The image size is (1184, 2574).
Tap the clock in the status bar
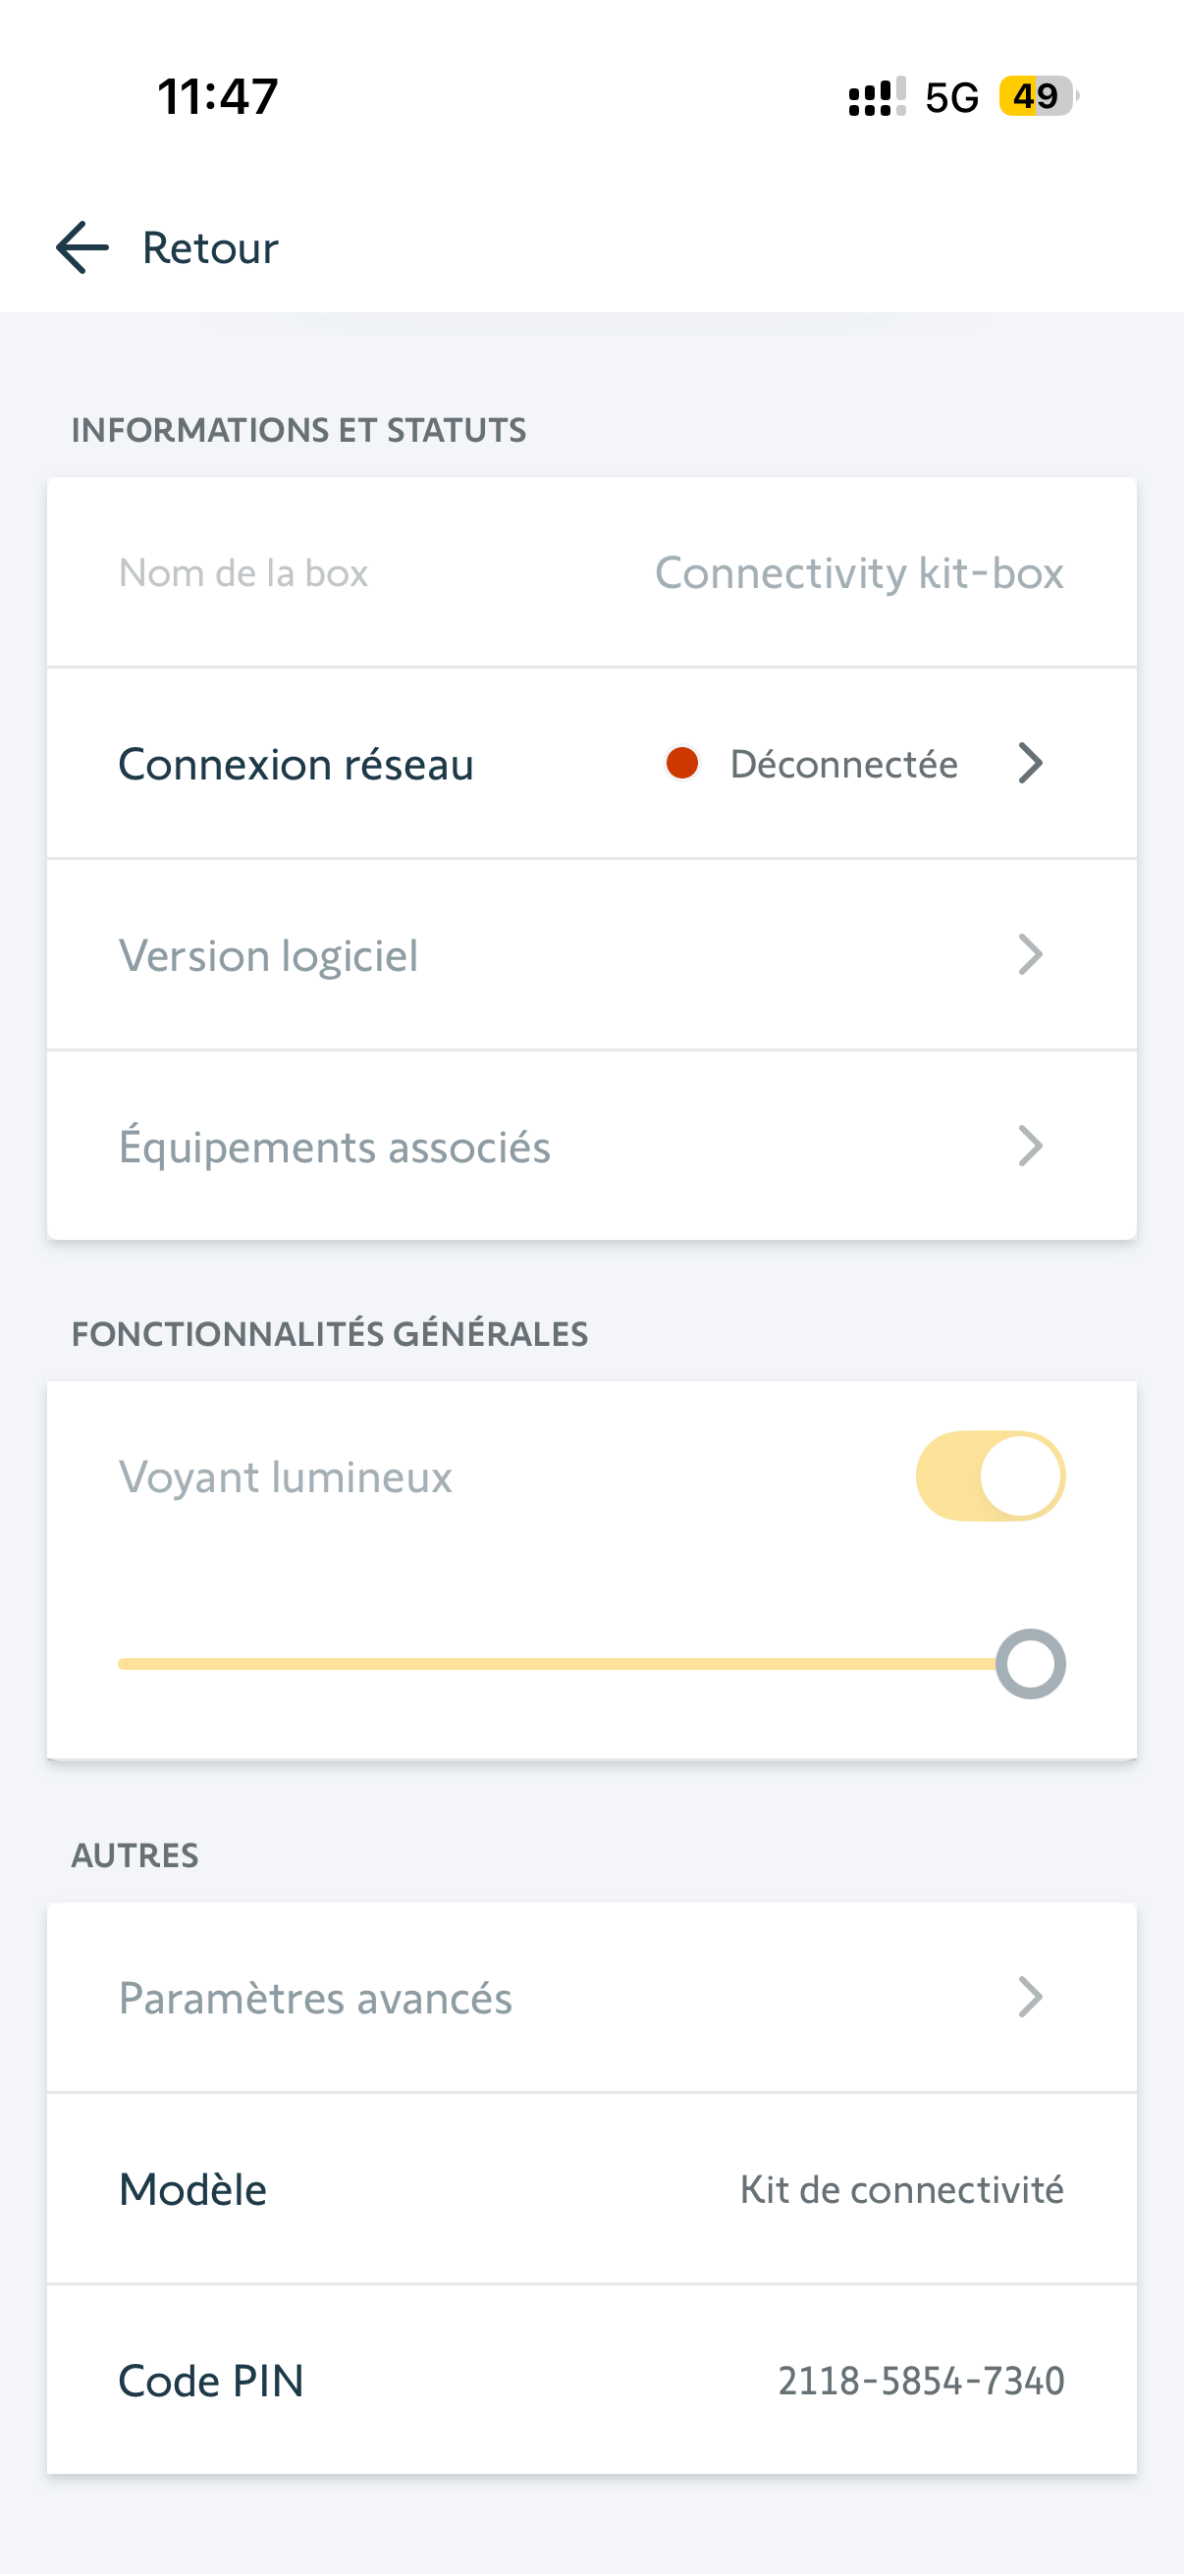[218, 97]
